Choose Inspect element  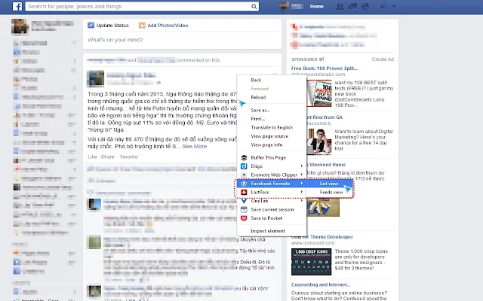268,231
